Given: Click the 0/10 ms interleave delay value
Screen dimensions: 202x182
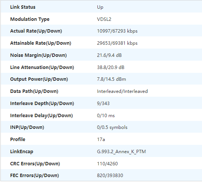Looking at the screenshot, I should pos(106,116).
